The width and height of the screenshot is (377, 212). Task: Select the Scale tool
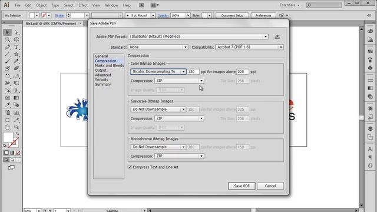pyautogui.click(x=16, y=76)
